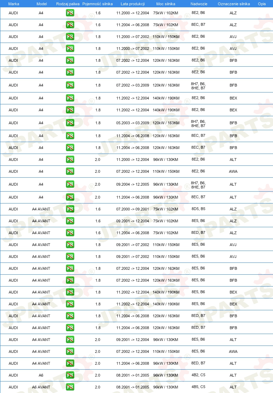Image resolution: width=273 pixels, height=393 pixels.
Task: Click the fuel icon in the A6 AVANT row
Action: pyautogui.click(x=70, y=387)
